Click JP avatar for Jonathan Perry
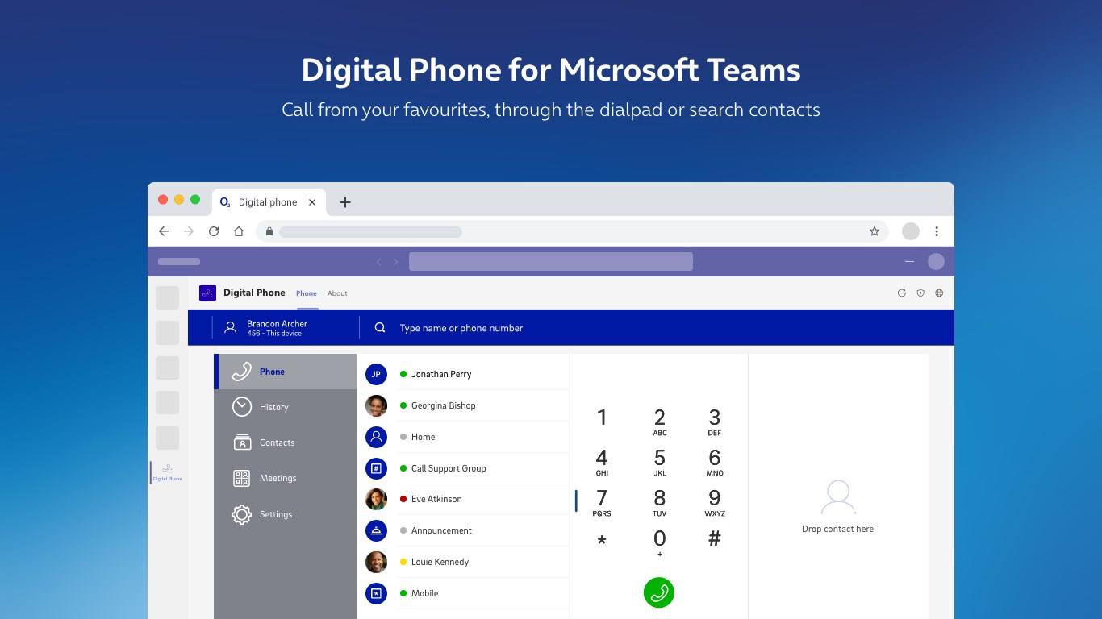 [x=376, y=374]
